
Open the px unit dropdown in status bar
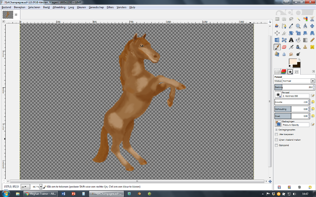point(25,186)
